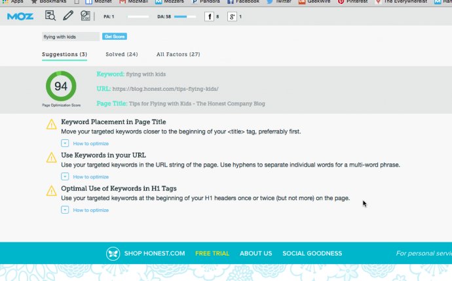Open the Pandora bookmark in the bookmarks bar
Viewport: 452px width, 281px height.
(206, 2)
